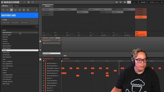The height and width of the screenshot is (92, 164).
Task: Toggle the browser magnifier icon
Action: coord(28,2)
